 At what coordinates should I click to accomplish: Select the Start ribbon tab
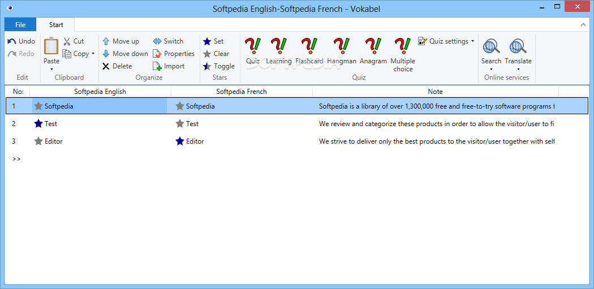click(56, 25)
